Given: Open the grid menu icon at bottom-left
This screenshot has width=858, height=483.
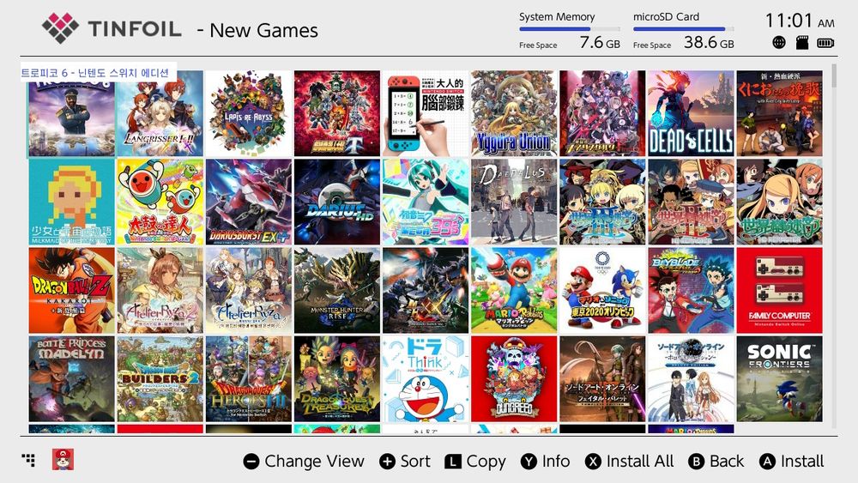Looking at the screenshot, I should click(28, 460).
